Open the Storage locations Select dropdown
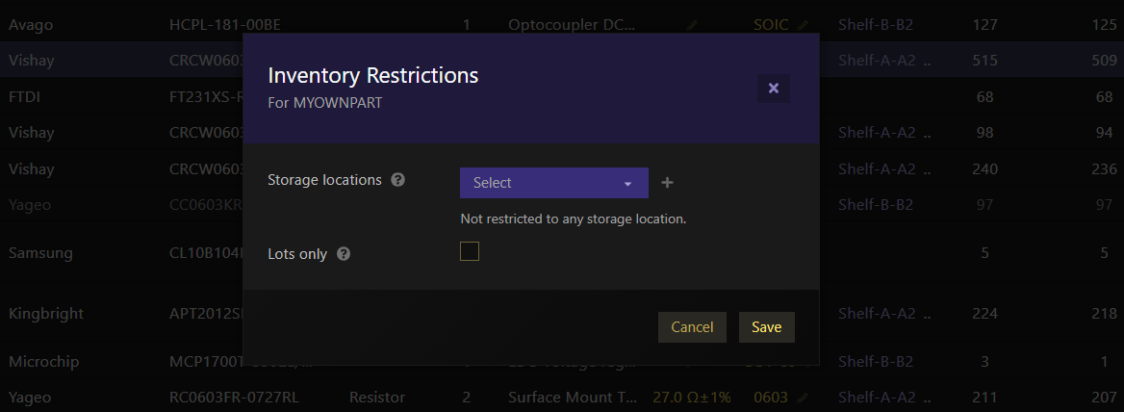 pos(554,183)
